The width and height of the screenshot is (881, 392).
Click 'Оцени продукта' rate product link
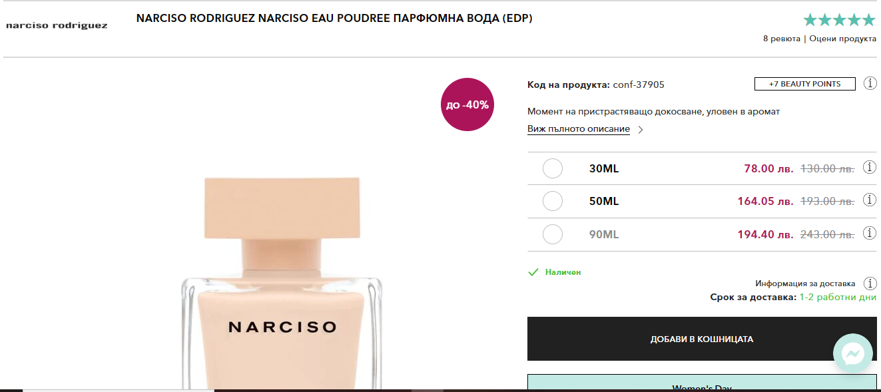tap(842, 39)
